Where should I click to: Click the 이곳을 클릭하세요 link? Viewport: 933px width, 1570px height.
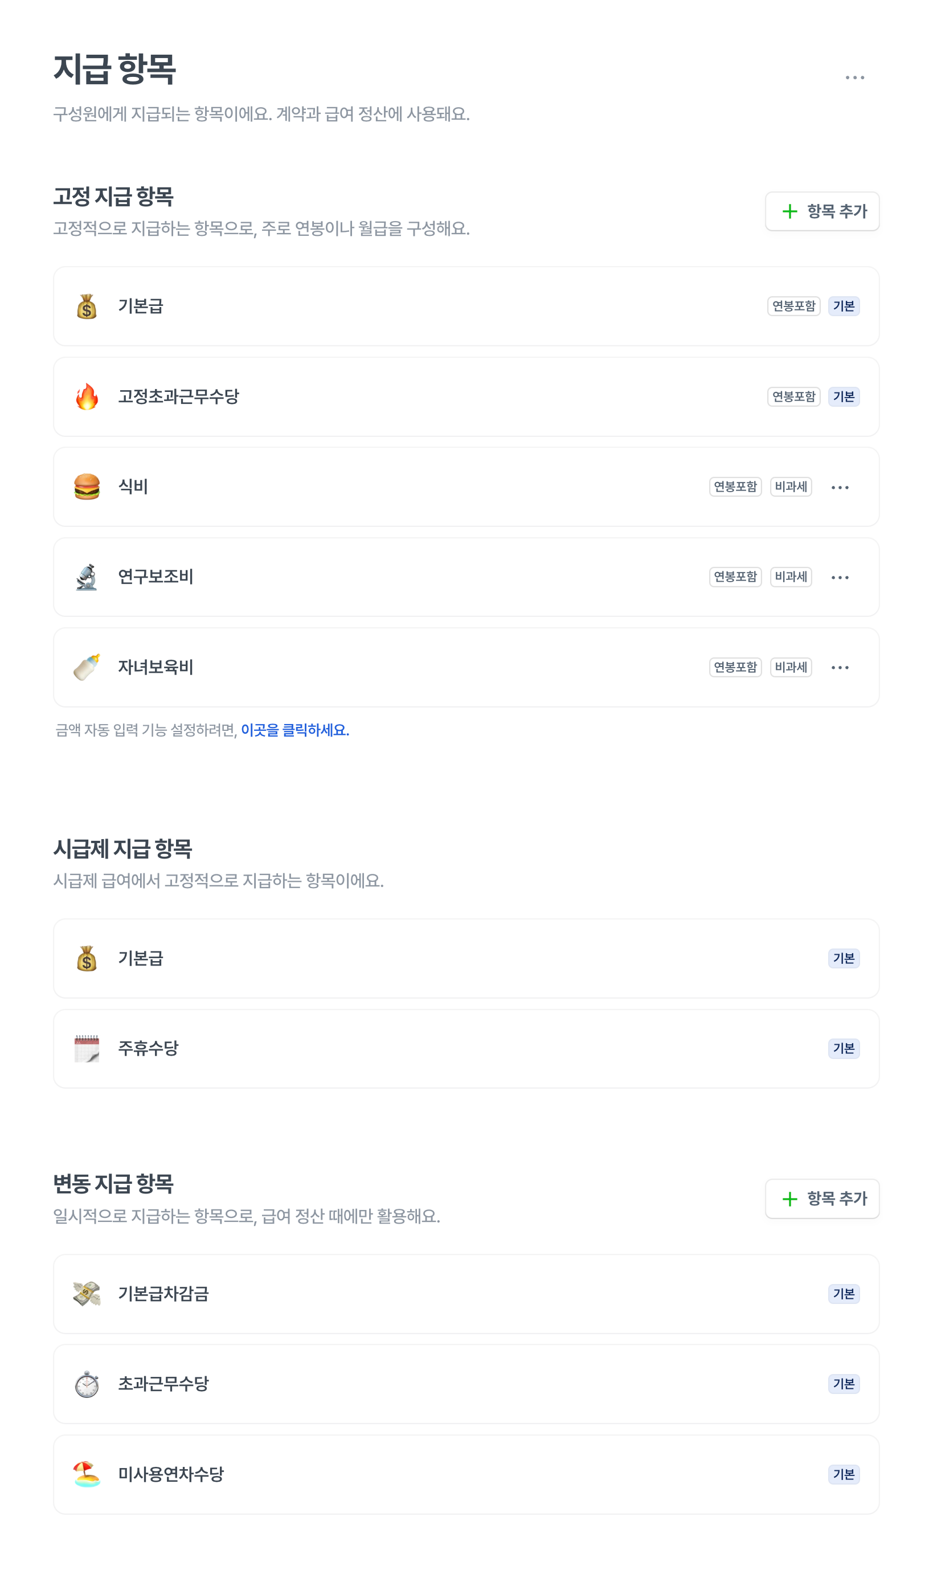pyautogui.click(x=295, y=730)
